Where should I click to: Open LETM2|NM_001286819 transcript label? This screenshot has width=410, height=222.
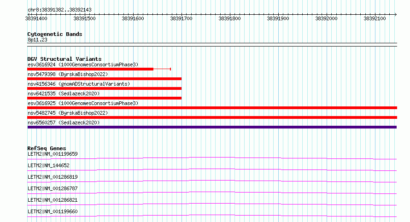pyautogui.click(x=53, y=177)
